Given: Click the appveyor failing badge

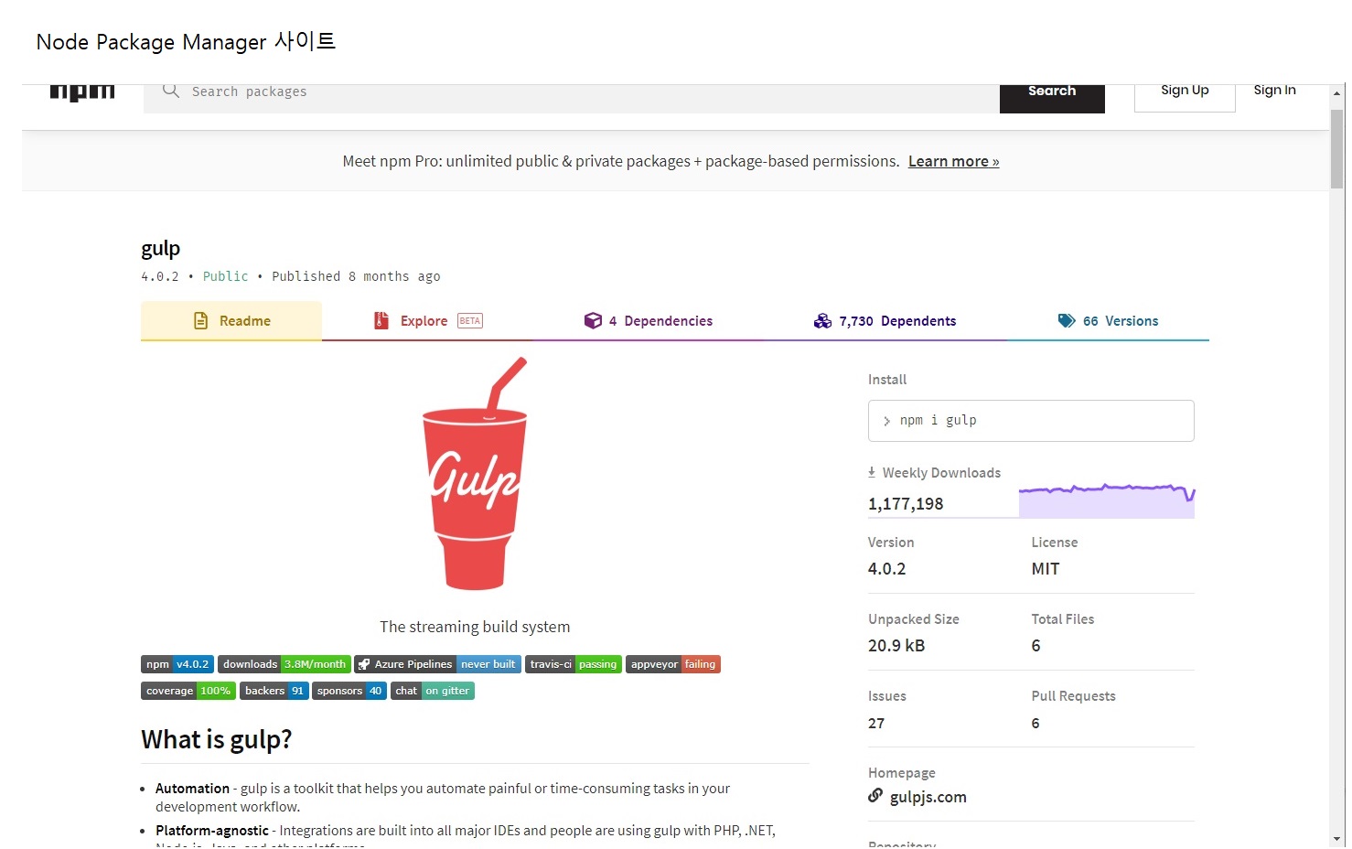Looking at the screenshot, I should [x=673, y=664].
